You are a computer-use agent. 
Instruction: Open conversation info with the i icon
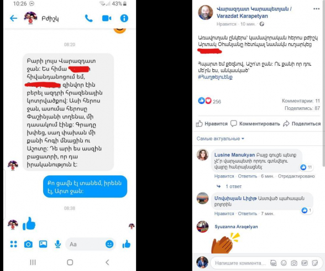click(x=124, y=18)
